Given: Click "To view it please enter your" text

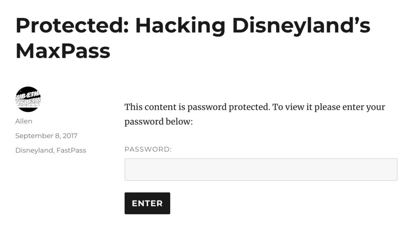Looking at the screenshot, I should pos(329,107).
